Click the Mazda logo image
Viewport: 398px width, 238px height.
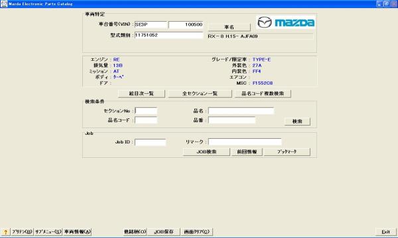(286, 22)
